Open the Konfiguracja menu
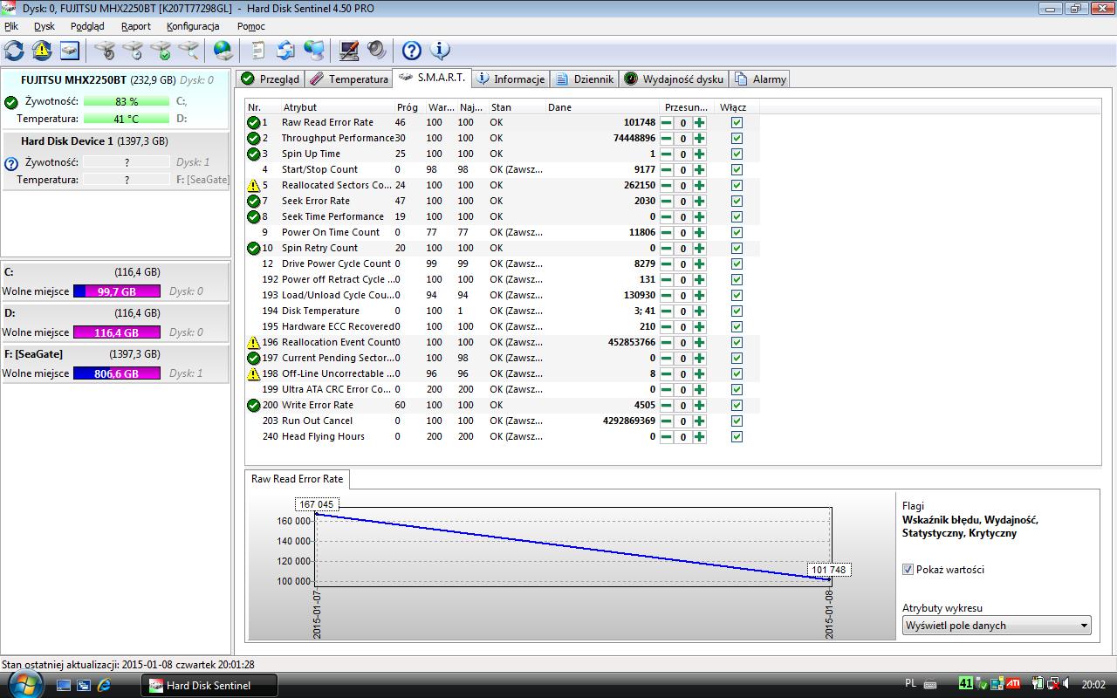Viewport: 1117px width, 698px height. tap(193, 26)
